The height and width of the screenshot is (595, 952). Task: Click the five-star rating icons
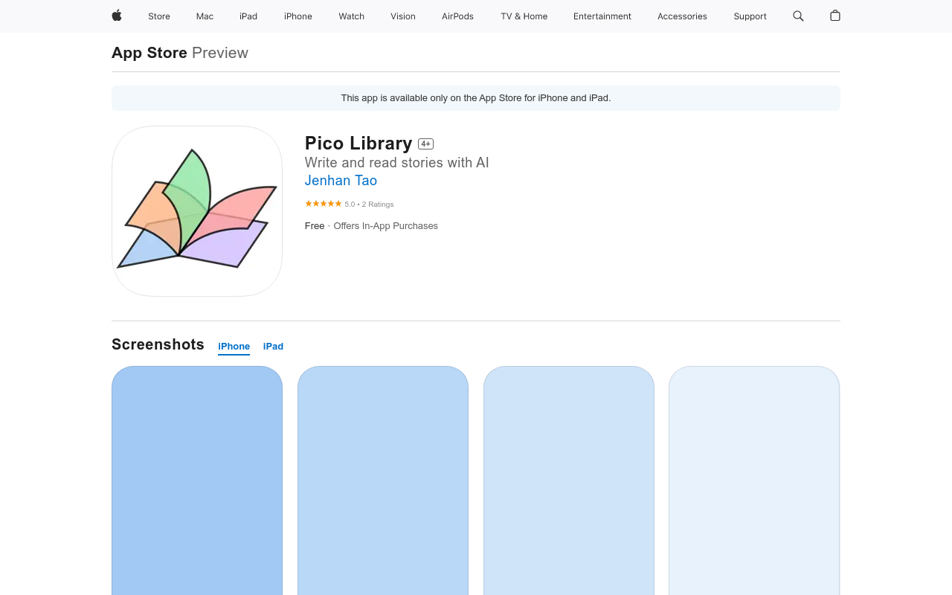tap(323, 204)
